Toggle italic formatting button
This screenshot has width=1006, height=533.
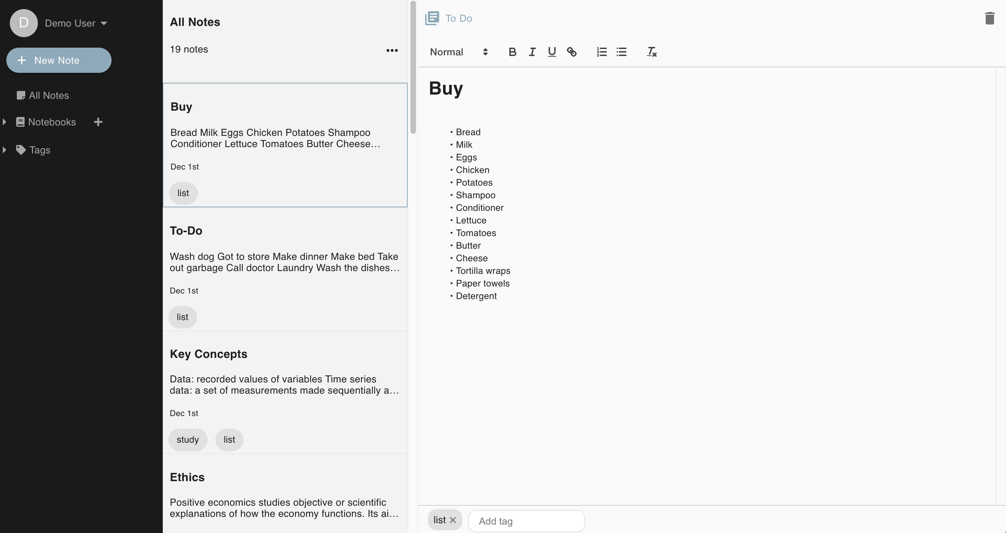532,52
